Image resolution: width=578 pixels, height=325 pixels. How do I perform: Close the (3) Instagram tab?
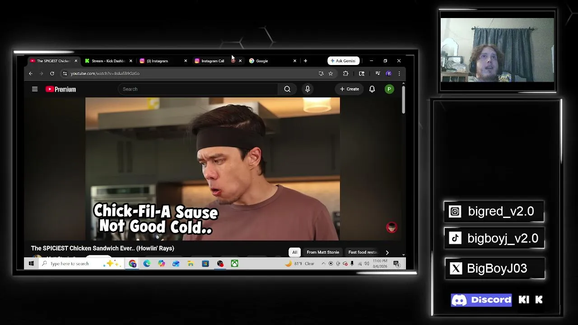(x=186, y=61)
